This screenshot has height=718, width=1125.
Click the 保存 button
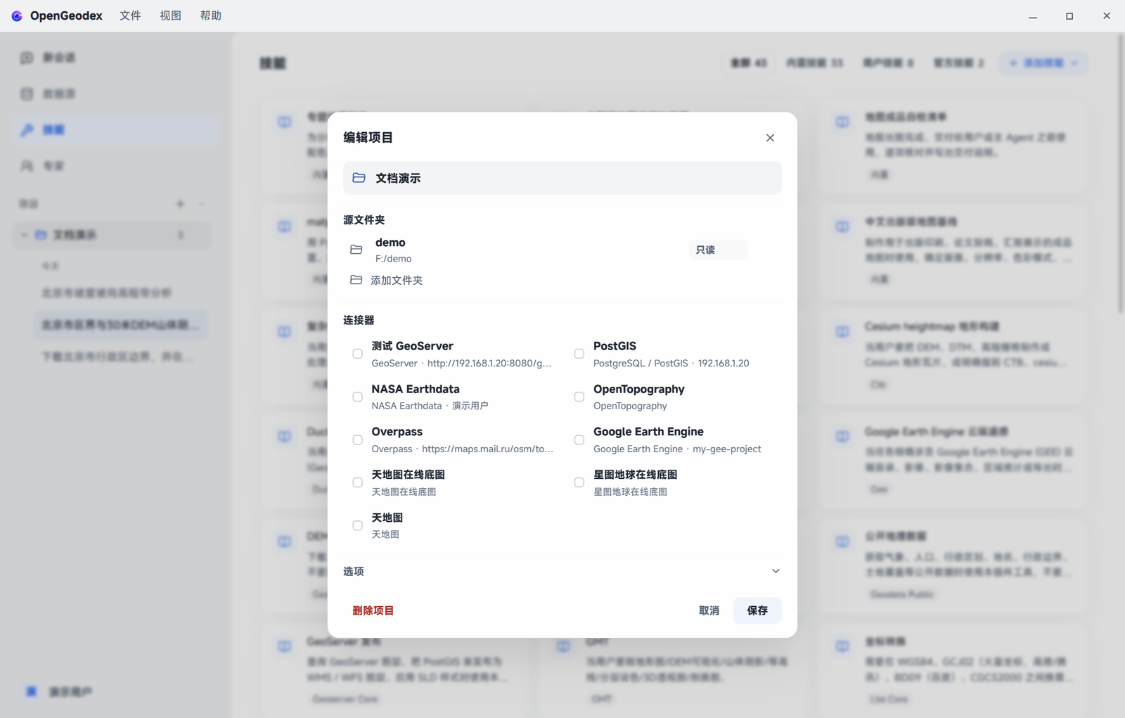point(757,610)
